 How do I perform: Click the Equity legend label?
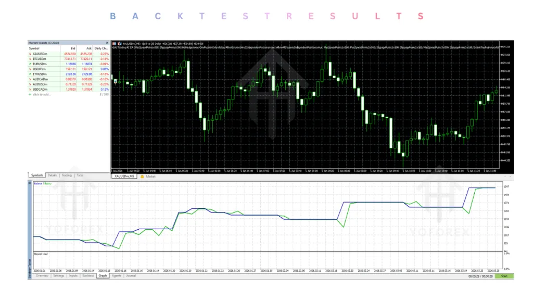[x=48, y=184]
